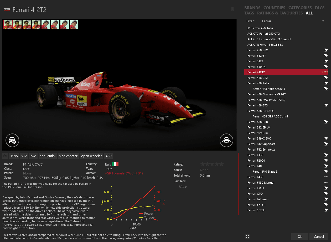This screenshot has height=242, width=331.
Task: Switch to the CATEGORIES tab
Action: click(x=300, y=8)
